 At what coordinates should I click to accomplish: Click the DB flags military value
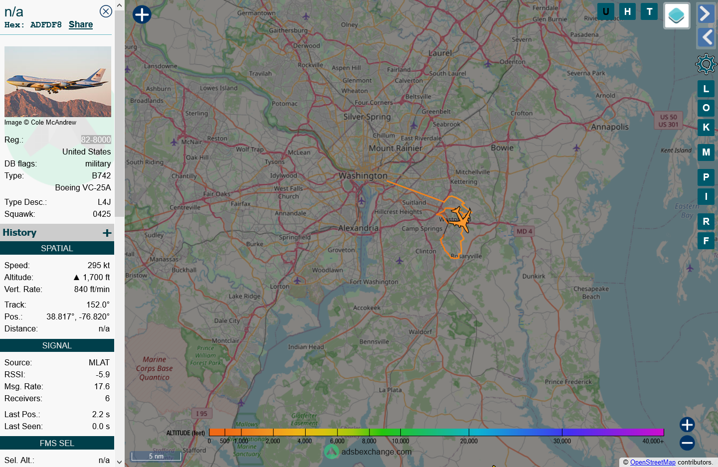click(98, 163)
